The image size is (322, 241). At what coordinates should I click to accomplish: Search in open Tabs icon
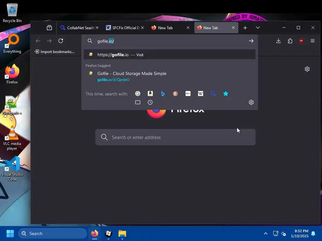[138, 102]
